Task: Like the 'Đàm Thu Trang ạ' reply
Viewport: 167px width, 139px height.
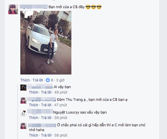Action: (33, 105)
